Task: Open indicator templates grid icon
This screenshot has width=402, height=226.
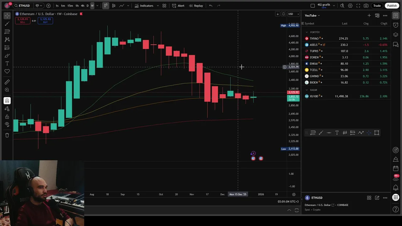Action: click(164, 6)
